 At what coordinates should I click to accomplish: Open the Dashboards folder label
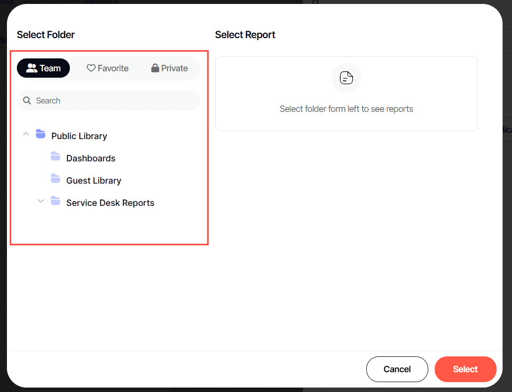(91, 158)
